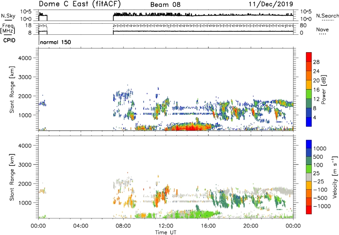The width and height of the screenshot is (339, 235).
Task: Click the 'Dome C East (fitACF)' title
Action: (80, 4)
